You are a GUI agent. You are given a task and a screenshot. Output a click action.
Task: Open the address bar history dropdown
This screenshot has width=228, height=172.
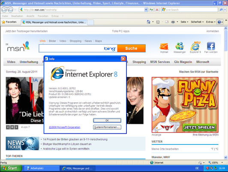coord(146,10)
